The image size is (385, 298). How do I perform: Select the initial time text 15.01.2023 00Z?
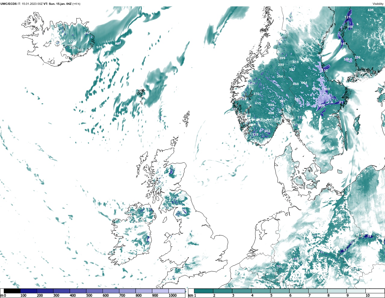pyautogui.click(x=32, y=4)
